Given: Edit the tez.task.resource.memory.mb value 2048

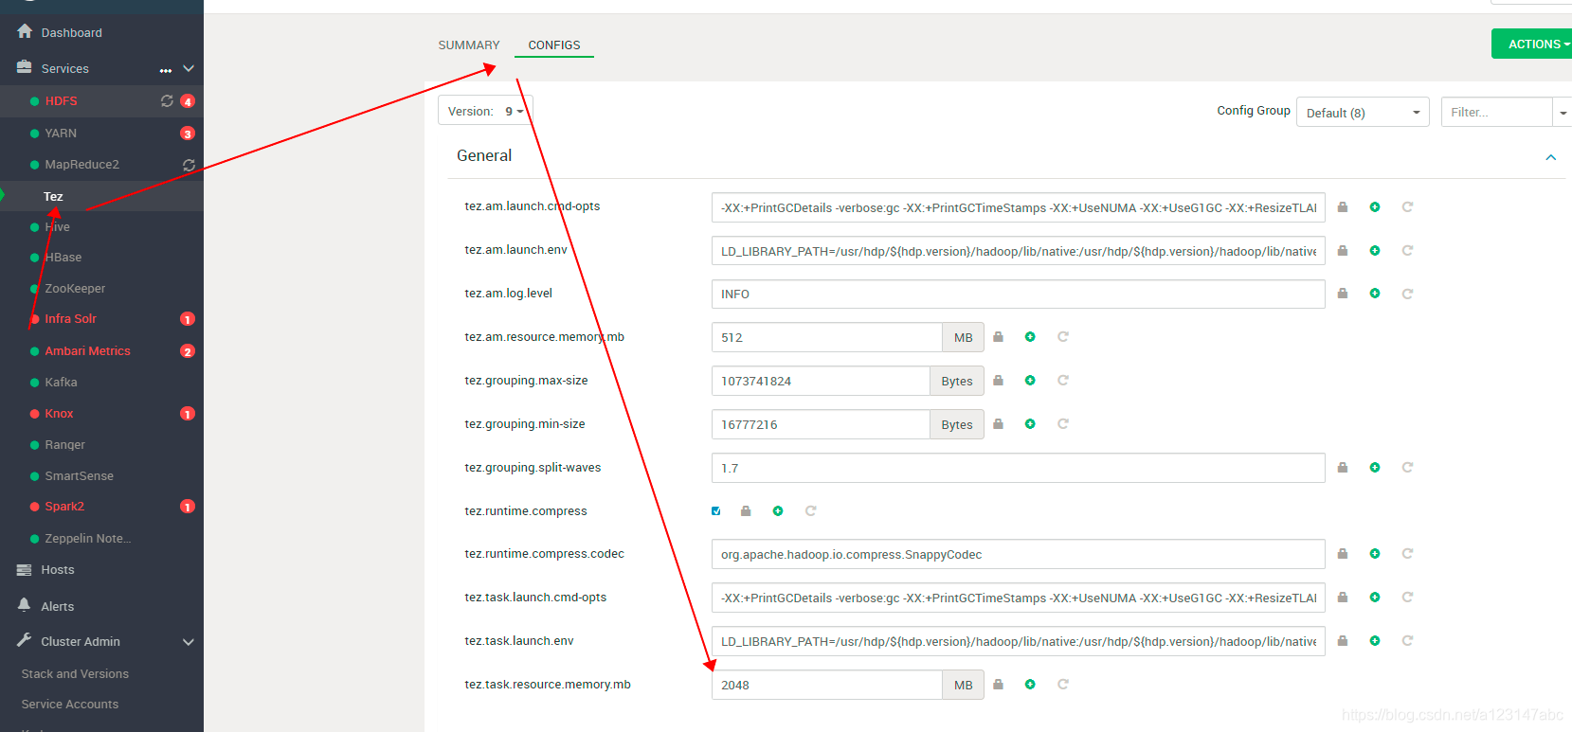Looking at the screenshot, I should (x=826, y=685).
